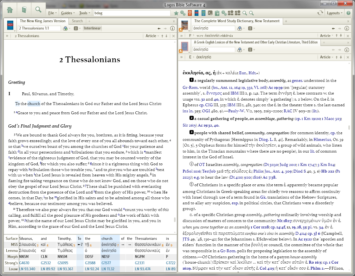
Task: Show info for the BDAG lexicon panel
Action: coord(347,49)
